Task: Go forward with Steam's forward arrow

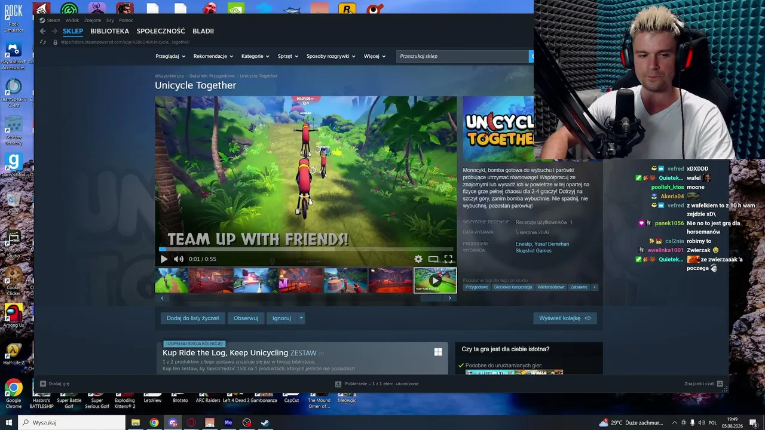Action: click(x=54, y=31)
